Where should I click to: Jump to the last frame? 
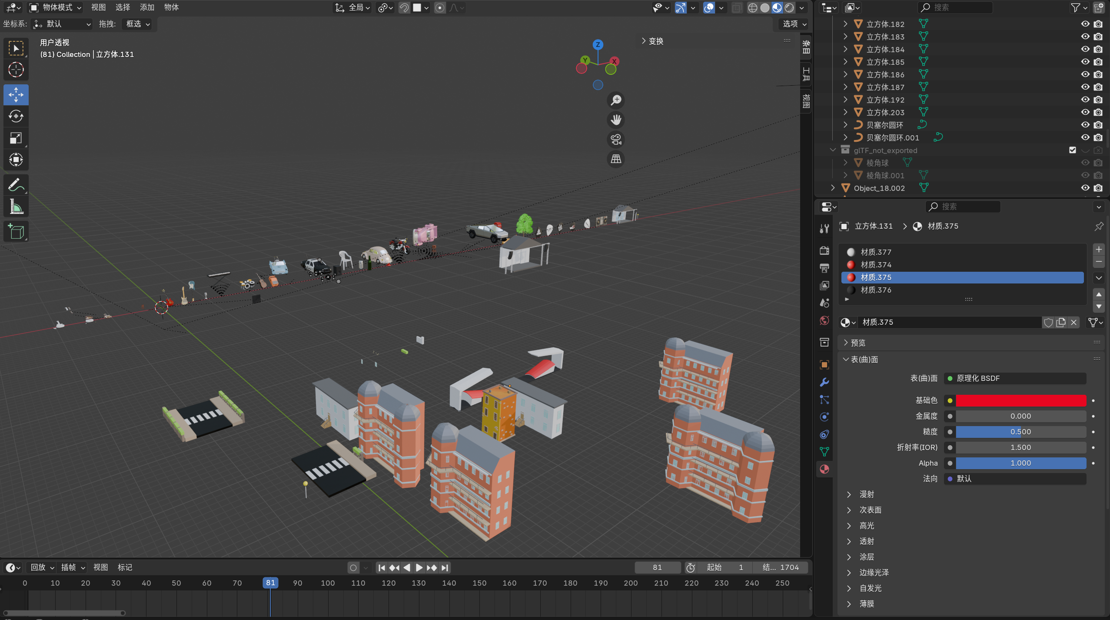click(x=444, y=567)
